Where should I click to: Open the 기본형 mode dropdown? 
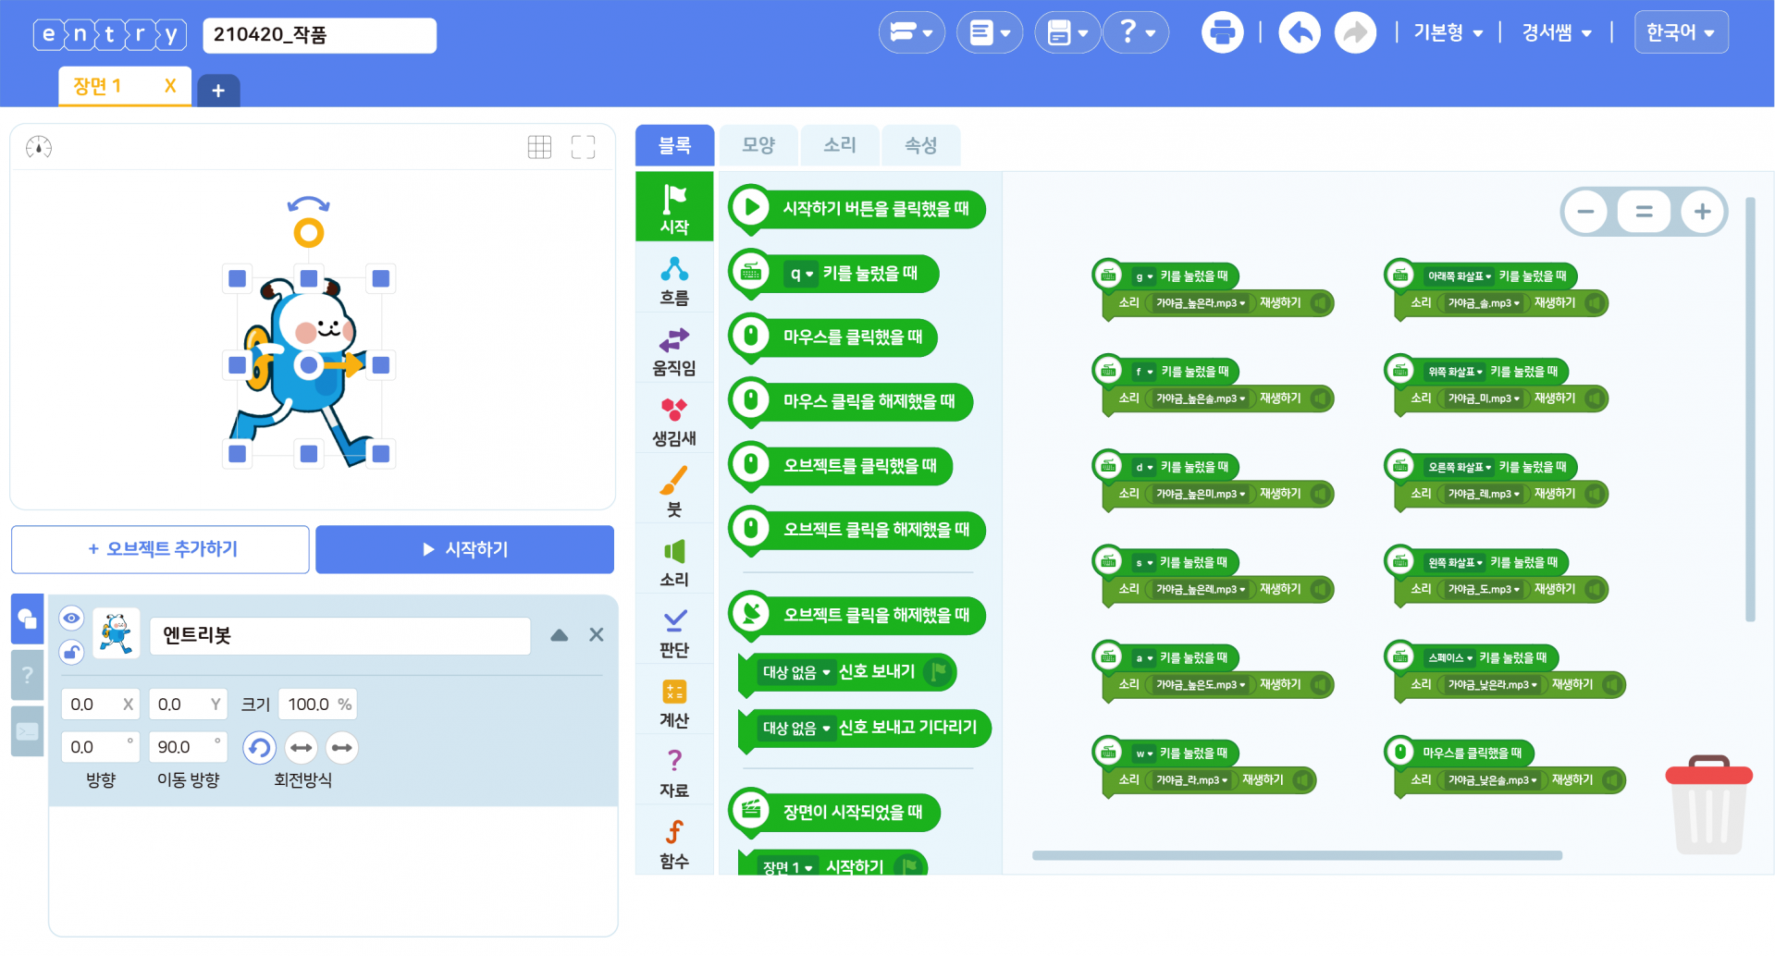coord(1448,33)
